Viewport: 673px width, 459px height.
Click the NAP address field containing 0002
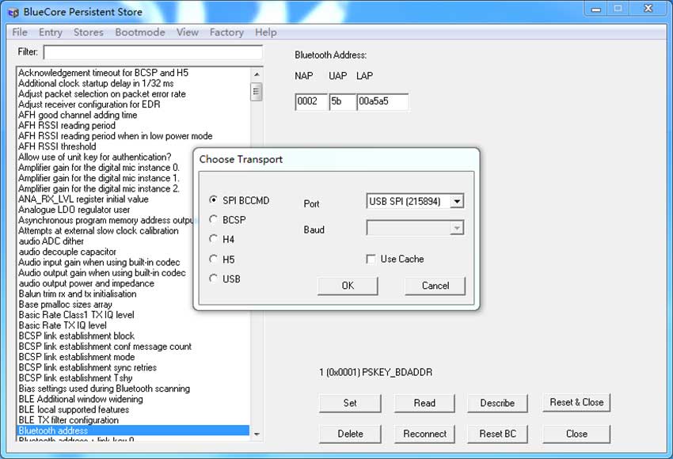(x=311, y=101)
